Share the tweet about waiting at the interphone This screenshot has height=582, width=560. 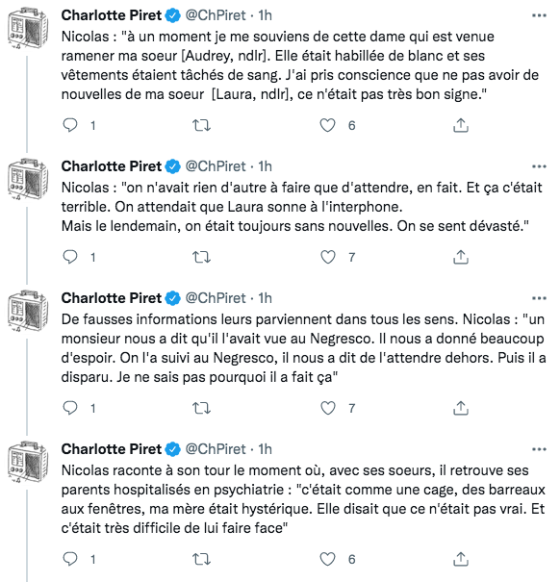coord(461,257)
